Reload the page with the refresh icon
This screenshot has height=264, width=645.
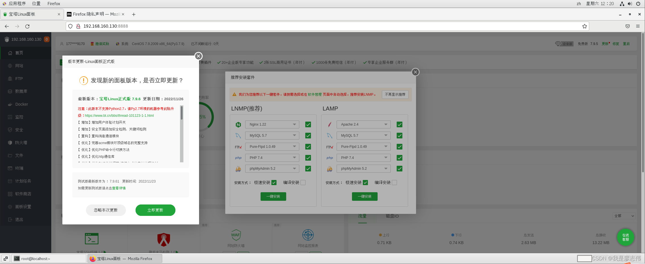point(27,26)
